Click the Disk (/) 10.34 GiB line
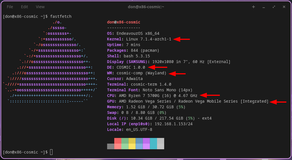The width and height of the screenshot is (292, 160). (x=159, y=118)
